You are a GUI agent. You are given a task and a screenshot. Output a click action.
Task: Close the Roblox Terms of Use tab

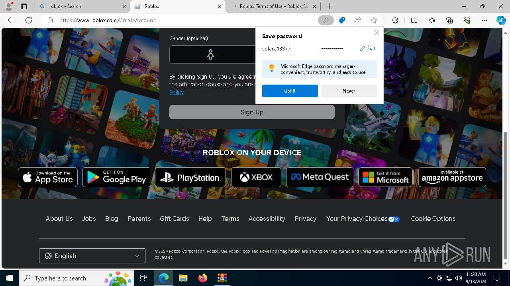point(315,6)
